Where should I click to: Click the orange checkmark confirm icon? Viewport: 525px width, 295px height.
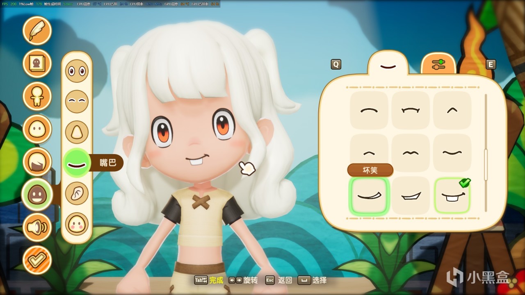click(x=37, y=260)
